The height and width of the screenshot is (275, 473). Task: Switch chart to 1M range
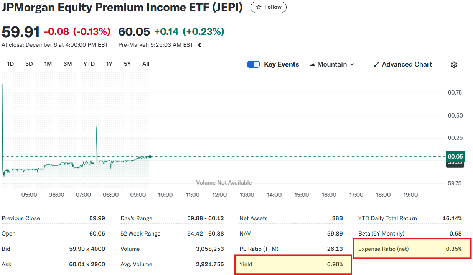[x=48, y=64]
